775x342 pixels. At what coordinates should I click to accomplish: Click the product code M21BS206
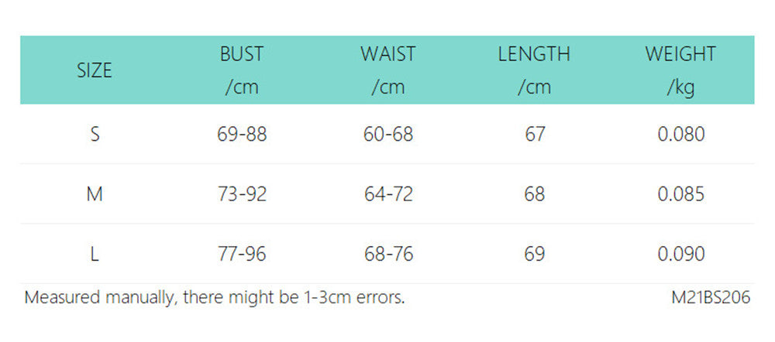711,297
